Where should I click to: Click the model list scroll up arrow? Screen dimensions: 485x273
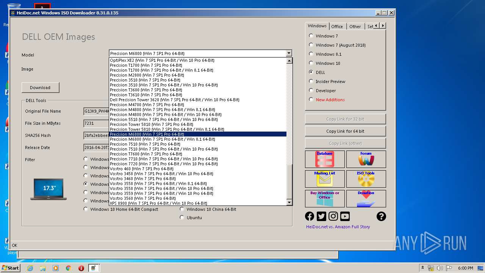pos(289,61)
